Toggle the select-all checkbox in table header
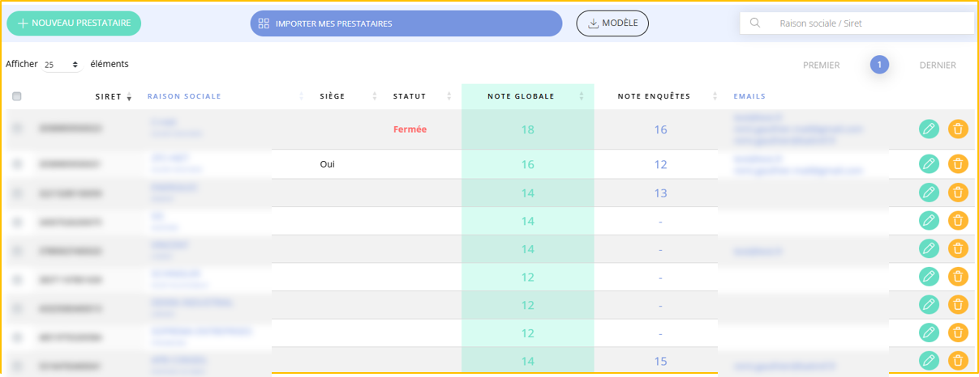Image resolution: width=979 pixels, height=377 pixels. point(17,96)
